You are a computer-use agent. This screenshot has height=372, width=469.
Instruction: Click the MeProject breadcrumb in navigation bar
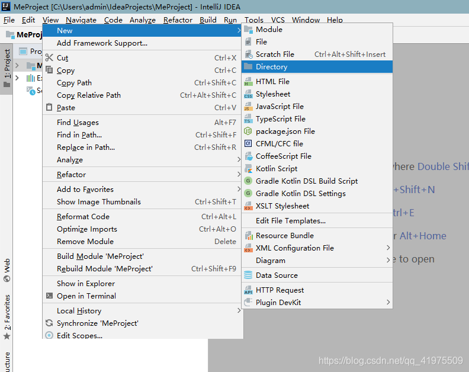[25, 35]
